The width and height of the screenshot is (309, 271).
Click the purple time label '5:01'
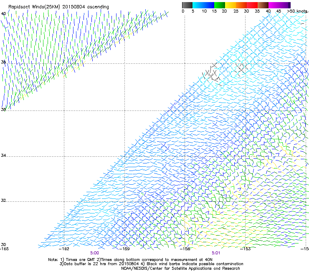(216, 253)
